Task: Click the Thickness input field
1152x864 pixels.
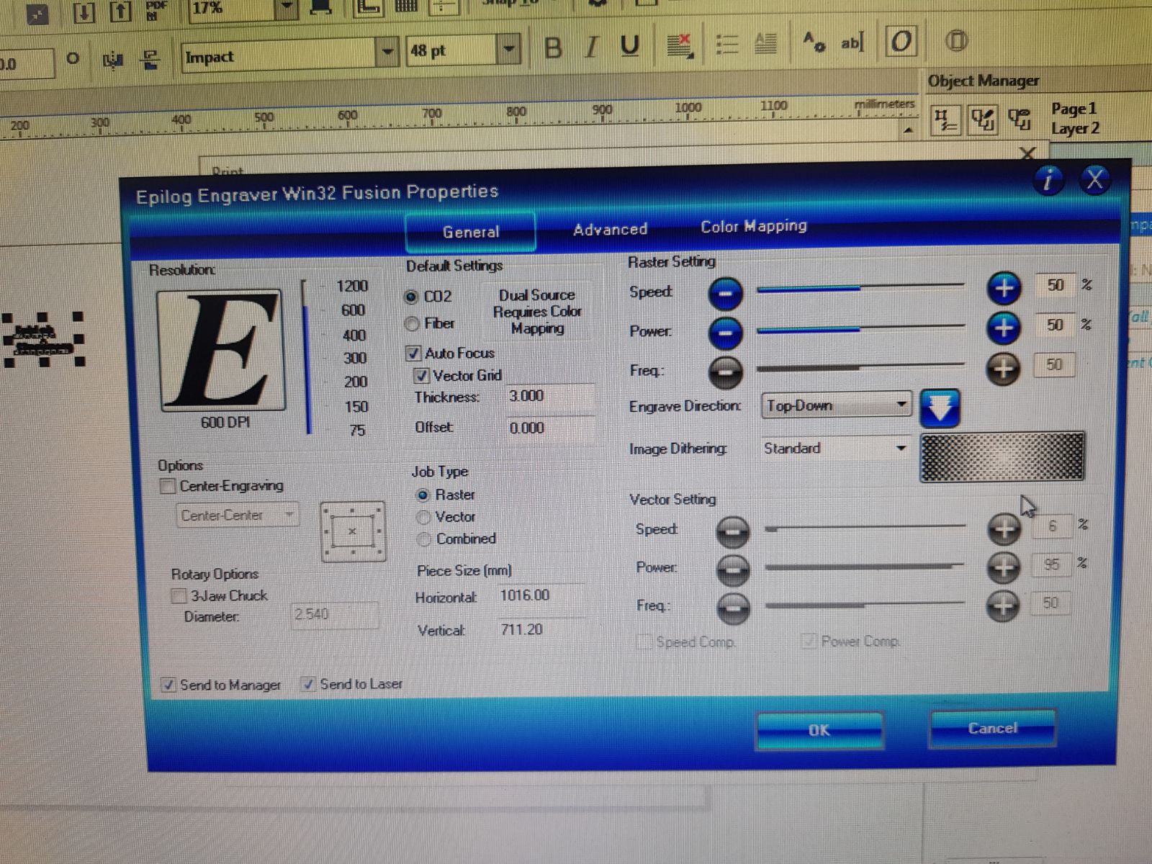Action: coord(551,397)
